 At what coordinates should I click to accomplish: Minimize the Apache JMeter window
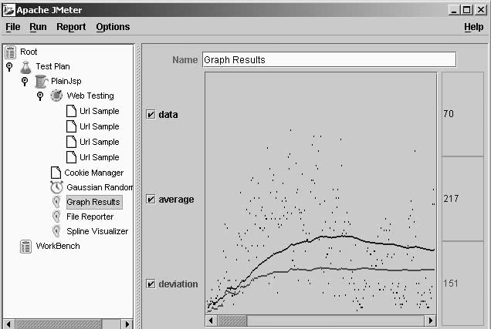pyautogui.click(x=454, y=10)
